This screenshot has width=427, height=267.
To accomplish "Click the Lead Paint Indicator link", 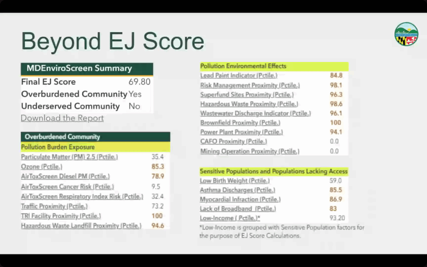I will click(x=239, y=76).
